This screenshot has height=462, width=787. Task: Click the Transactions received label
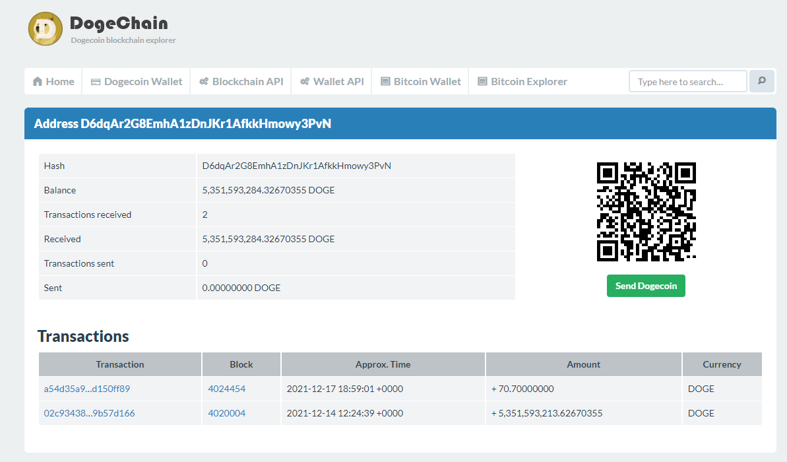tap(87, 214)
